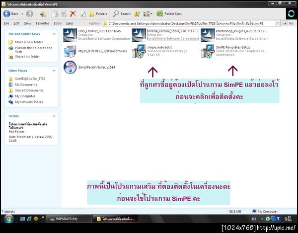This screenshot has height=233, width=298.
Task: Click the Move To toolbar icon
Action: (x=64, y=14)
